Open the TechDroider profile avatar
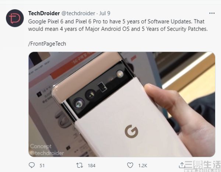Viewport: 221px width, 172px height. [15, 18]
